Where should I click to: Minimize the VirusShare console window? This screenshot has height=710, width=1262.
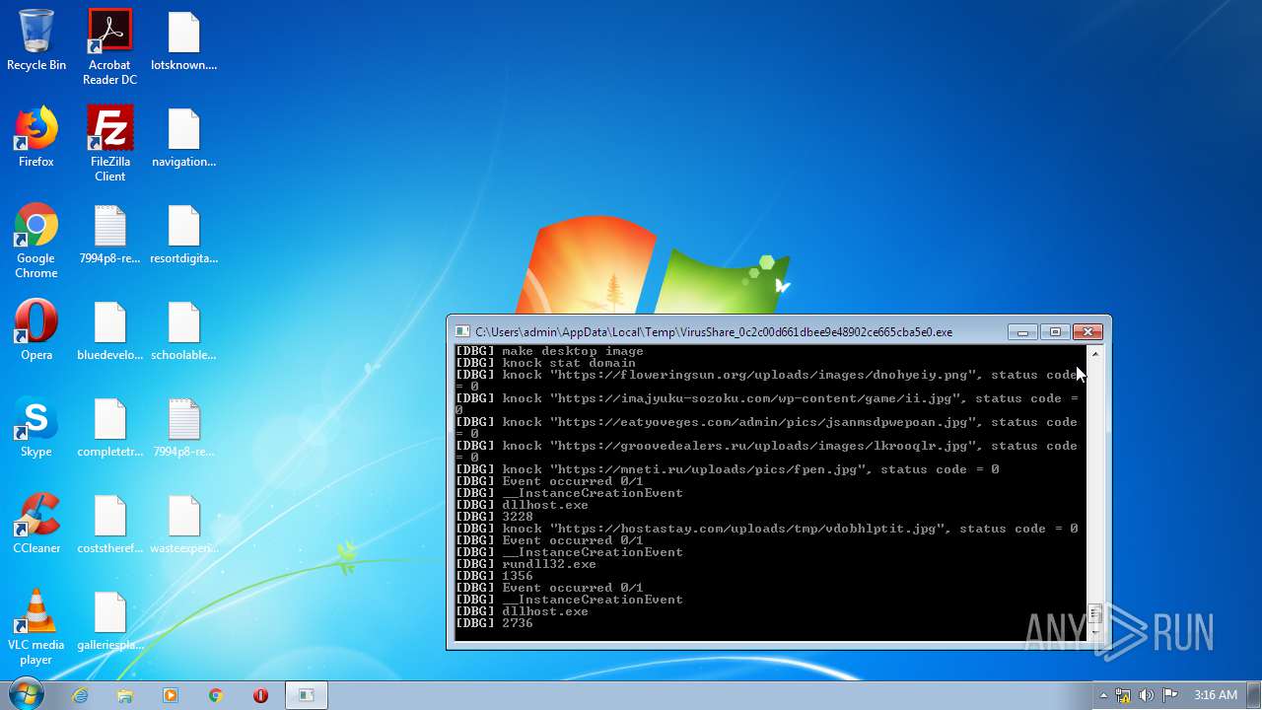[1022, 332]
